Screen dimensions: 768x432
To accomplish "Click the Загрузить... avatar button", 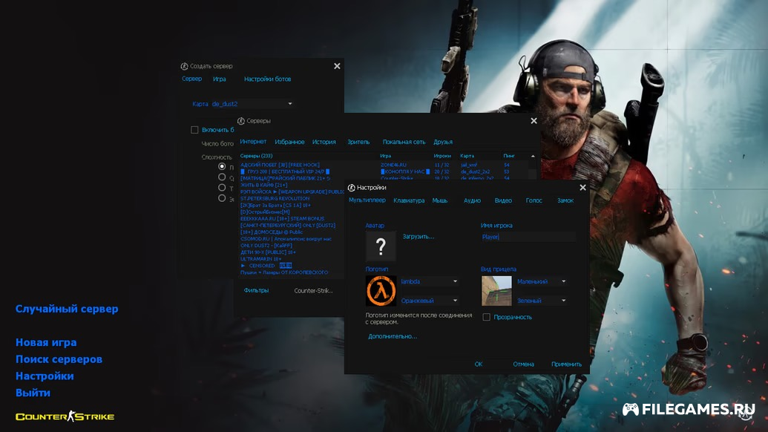I will point(419,237).
